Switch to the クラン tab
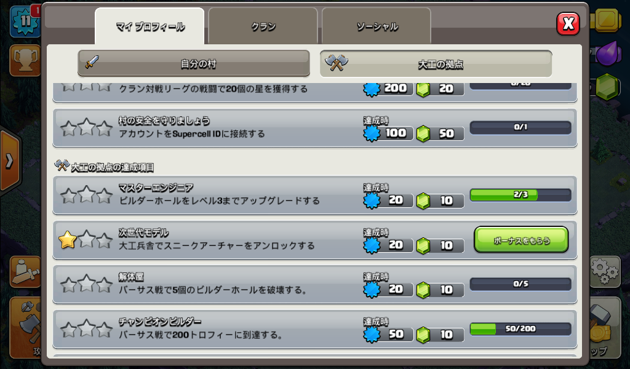Viewport: 630px width, 369px height. tap(263, 26)
